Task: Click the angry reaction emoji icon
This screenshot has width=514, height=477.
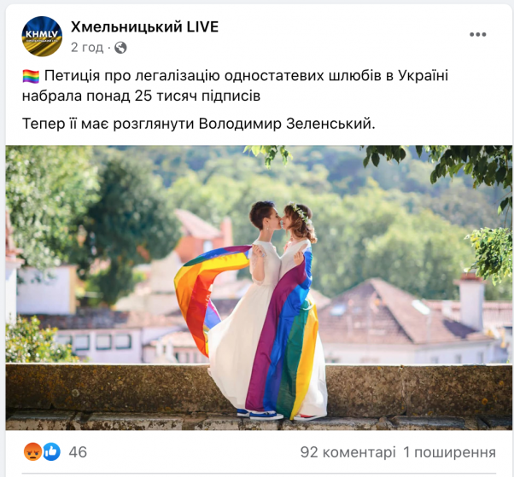Action: [x=32, y=451]
